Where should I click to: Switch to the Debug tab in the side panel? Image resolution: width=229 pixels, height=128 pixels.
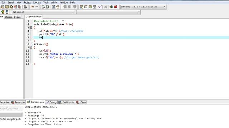[17, 17]
